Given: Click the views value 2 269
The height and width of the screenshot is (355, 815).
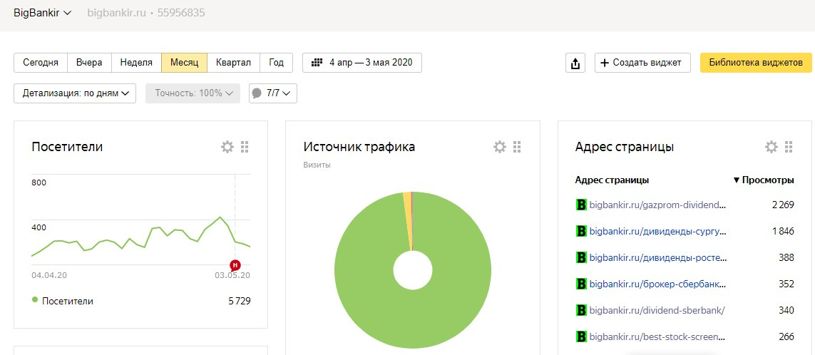Looking at the screenshot, I should [783, 205].
